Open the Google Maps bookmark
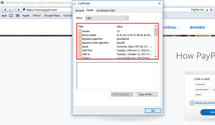 coord(52,16)
